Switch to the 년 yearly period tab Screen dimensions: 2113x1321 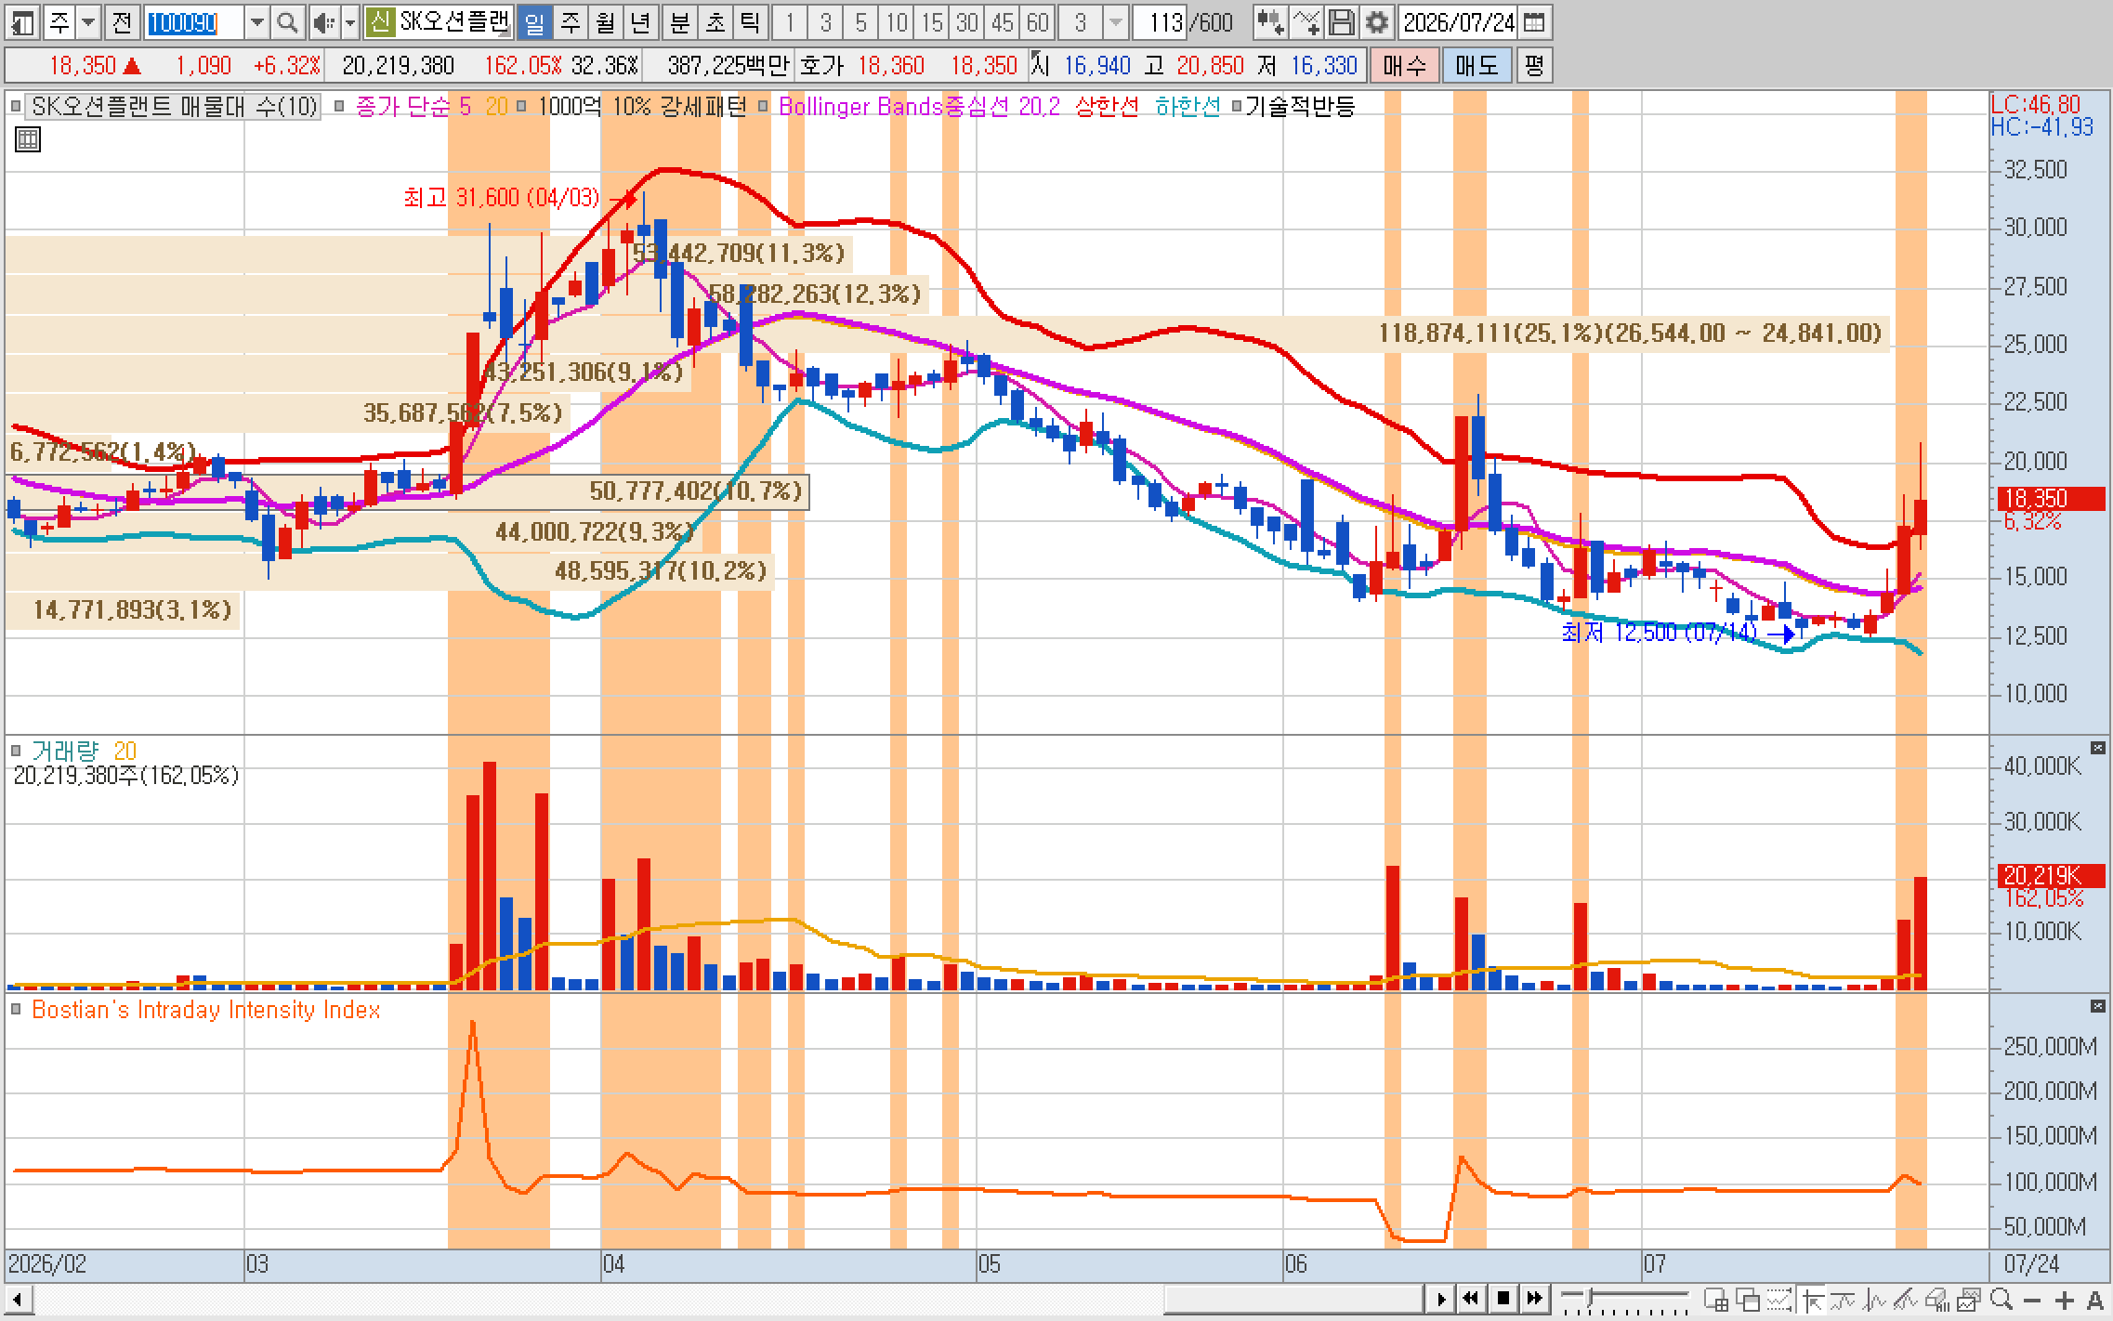tap(641, 22)
